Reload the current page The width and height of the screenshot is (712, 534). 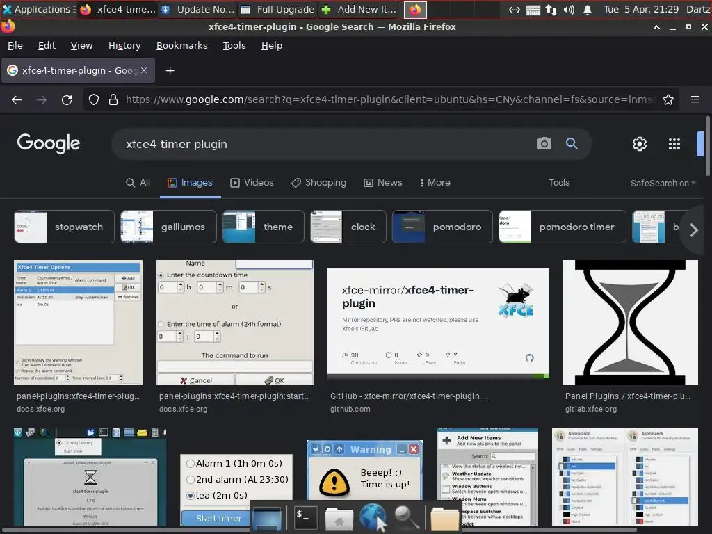tap(67, 100)
